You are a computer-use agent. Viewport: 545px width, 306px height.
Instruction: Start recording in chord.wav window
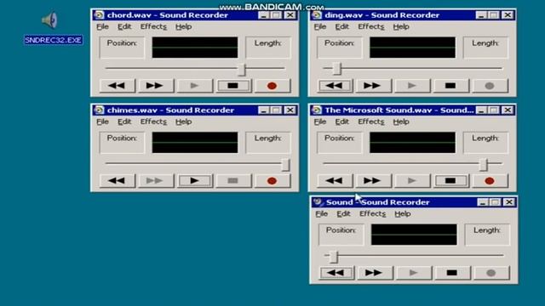pos(272,86)
